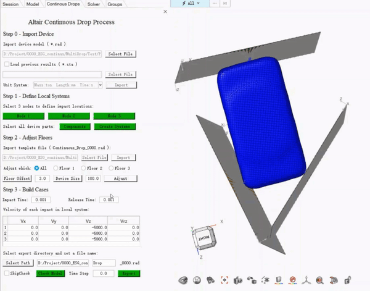Screen dimensions: 370x291
Task: Click Select File for previous results
Action: pos(121,75)
